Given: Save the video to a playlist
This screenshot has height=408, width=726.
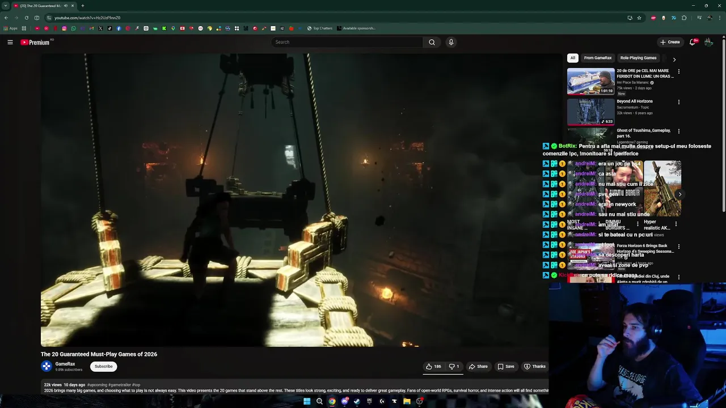Looking at the screenshot, I should 506,367.
